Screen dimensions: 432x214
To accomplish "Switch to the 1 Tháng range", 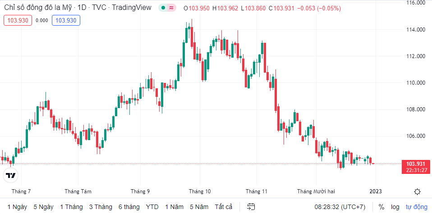I will click(72, 207).
